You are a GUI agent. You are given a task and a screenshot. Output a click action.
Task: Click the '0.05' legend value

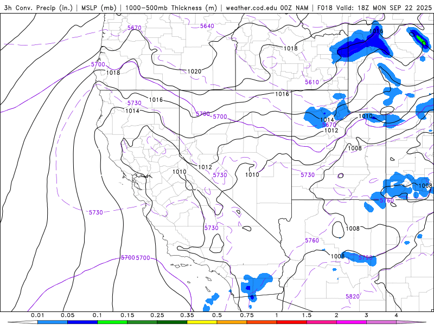coord(67,315)
